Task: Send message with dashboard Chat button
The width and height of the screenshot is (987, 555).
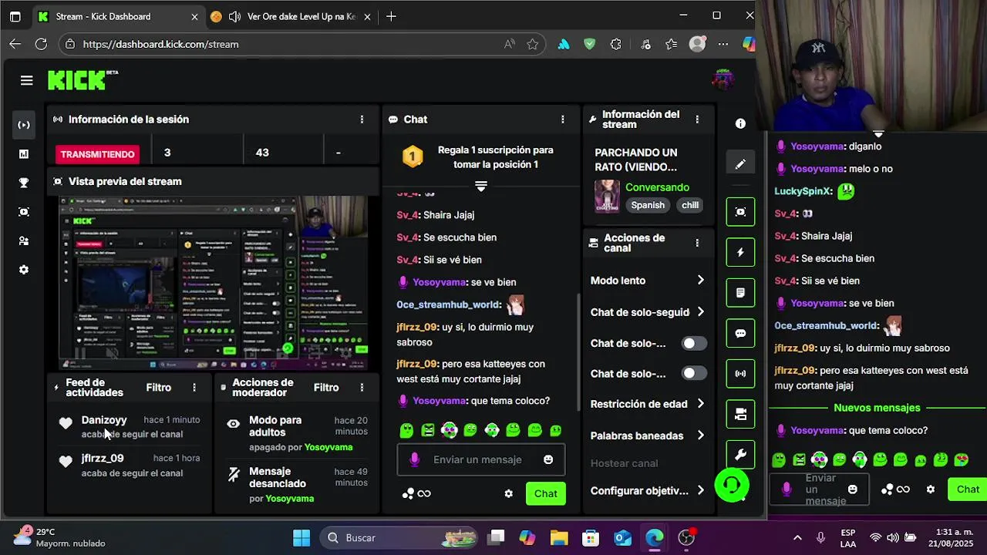Action: pyautogui.click(x=546, y=493)
